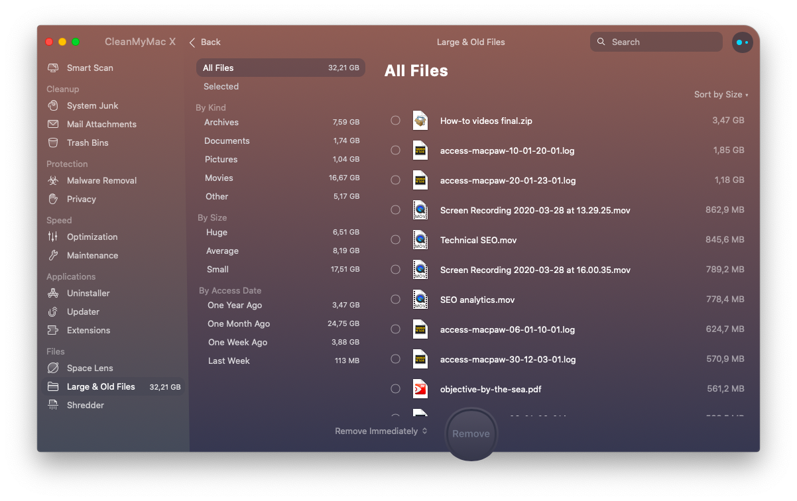The height and width of the screenshot is (501, 797).
Task: Click the CleanMyMac X title
Action: [140, 42]
